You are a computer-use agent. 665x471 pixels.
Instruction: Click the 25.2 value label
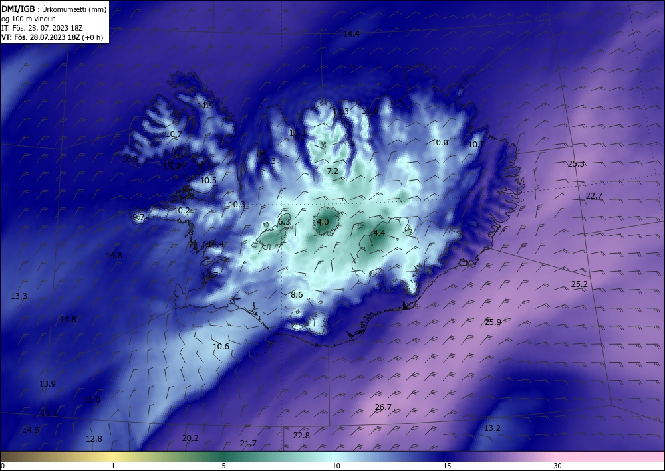pyautogui.click(x=579, y=284)
